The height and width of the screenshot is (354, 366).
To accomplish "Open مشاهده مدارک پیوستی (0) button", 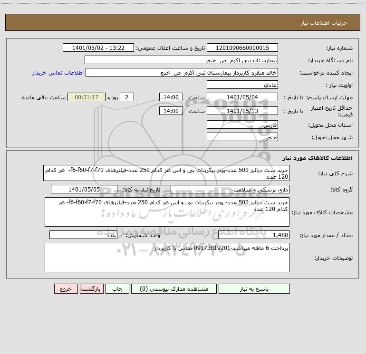I will 174,289.
